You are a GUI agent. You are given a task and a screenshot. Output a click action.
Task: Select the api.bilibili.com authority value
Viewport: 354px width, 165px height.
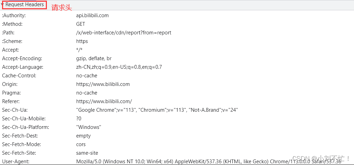(92, 15)
